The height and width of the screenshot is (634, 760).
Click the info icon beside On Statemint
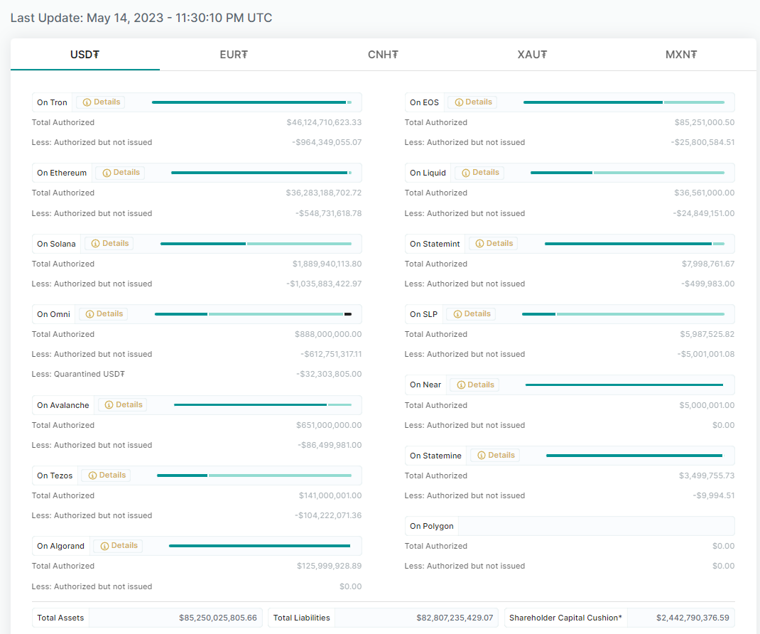point(479,244)
